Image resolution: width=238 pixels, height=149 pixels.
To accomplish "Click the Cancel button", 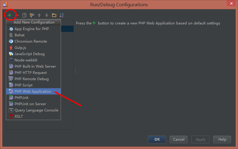I will pos(179,139).
